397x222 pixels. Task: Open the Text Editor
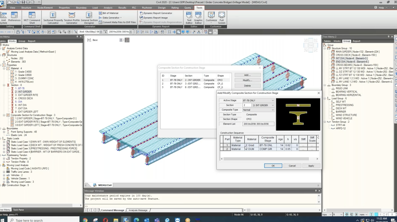[x=189, y=18]
